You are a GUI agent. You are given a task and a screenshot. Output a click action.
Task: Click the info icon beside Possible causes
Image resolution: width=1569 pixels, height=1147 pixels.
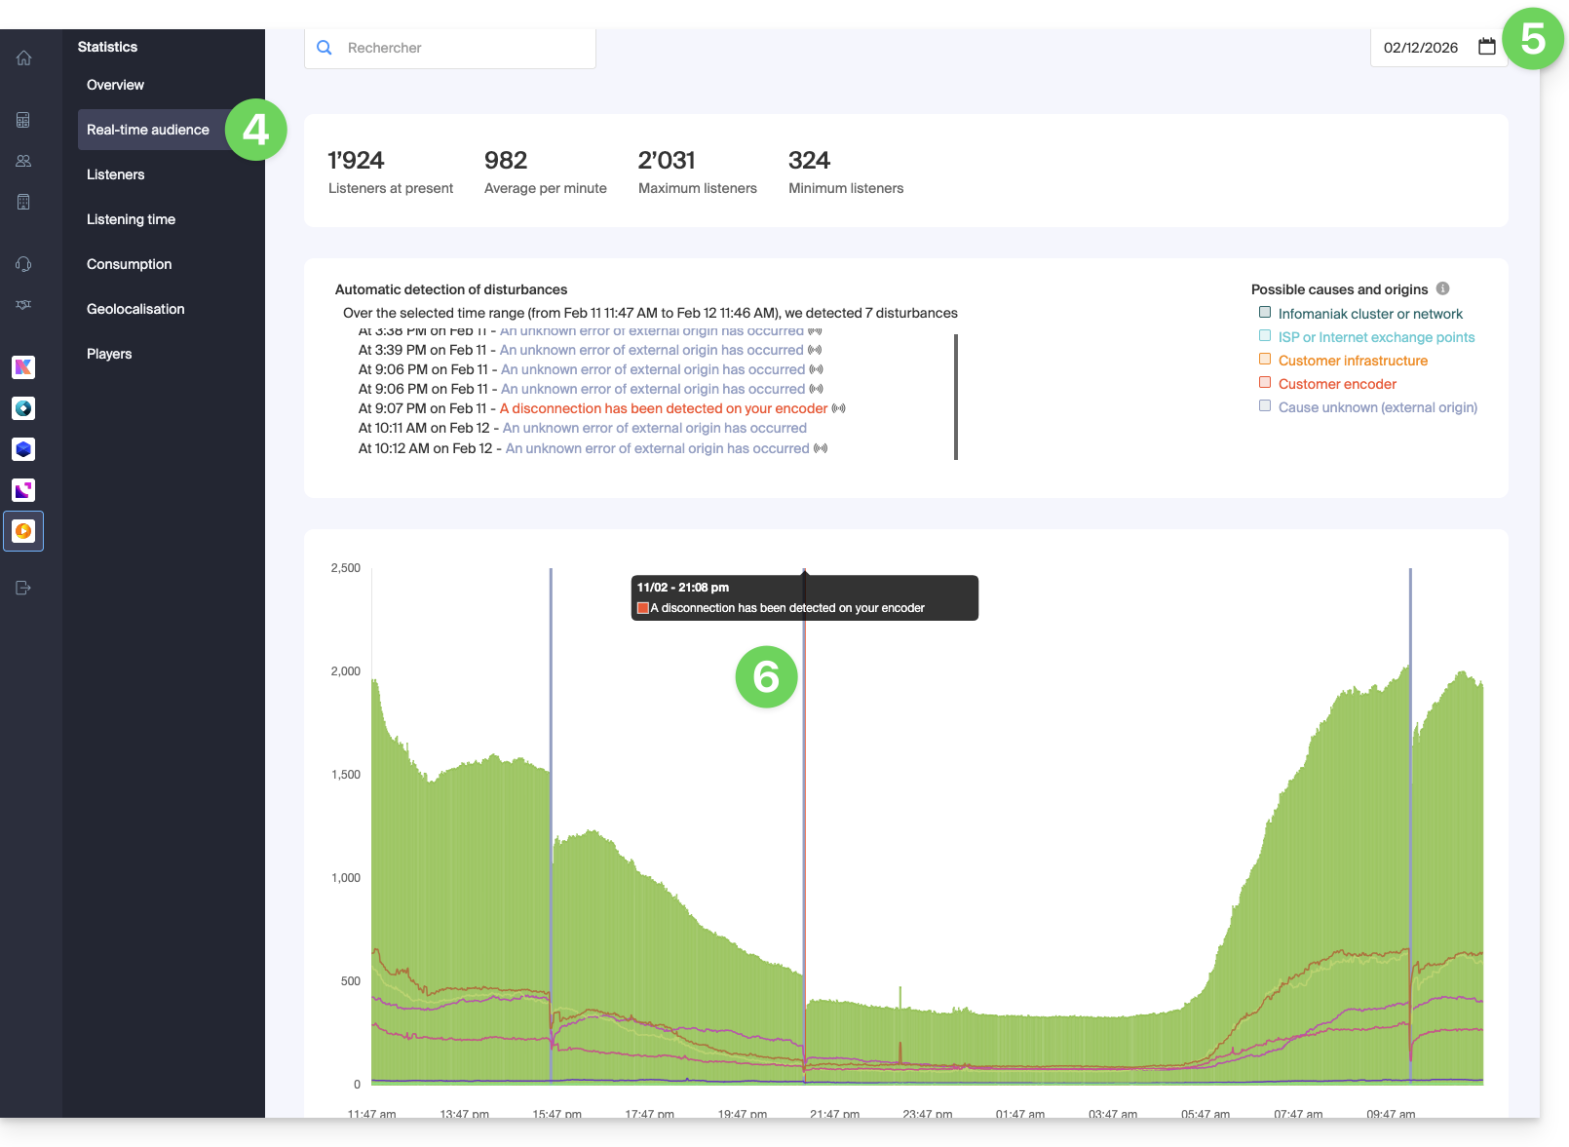pos(1442,288)
